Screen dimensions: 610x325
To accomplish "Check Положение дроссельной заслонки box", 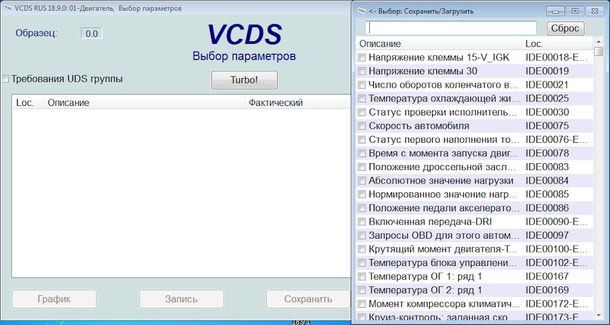I will coord(362,167).
